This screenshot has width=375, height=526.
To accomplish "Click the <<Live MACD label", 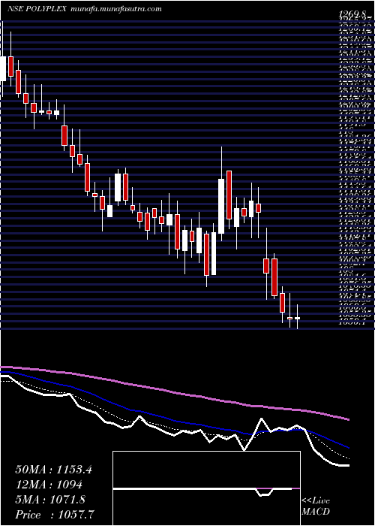I will tap(316, 506).
